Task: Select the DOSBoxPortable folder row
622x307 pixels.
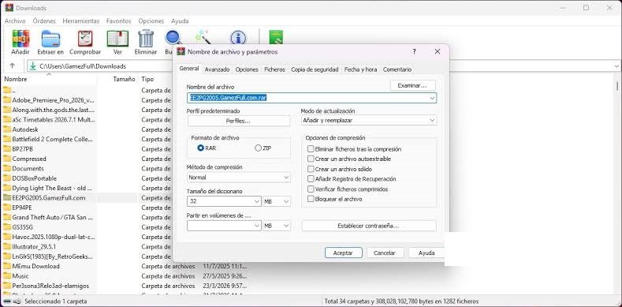Action: (x=35, y=178)
